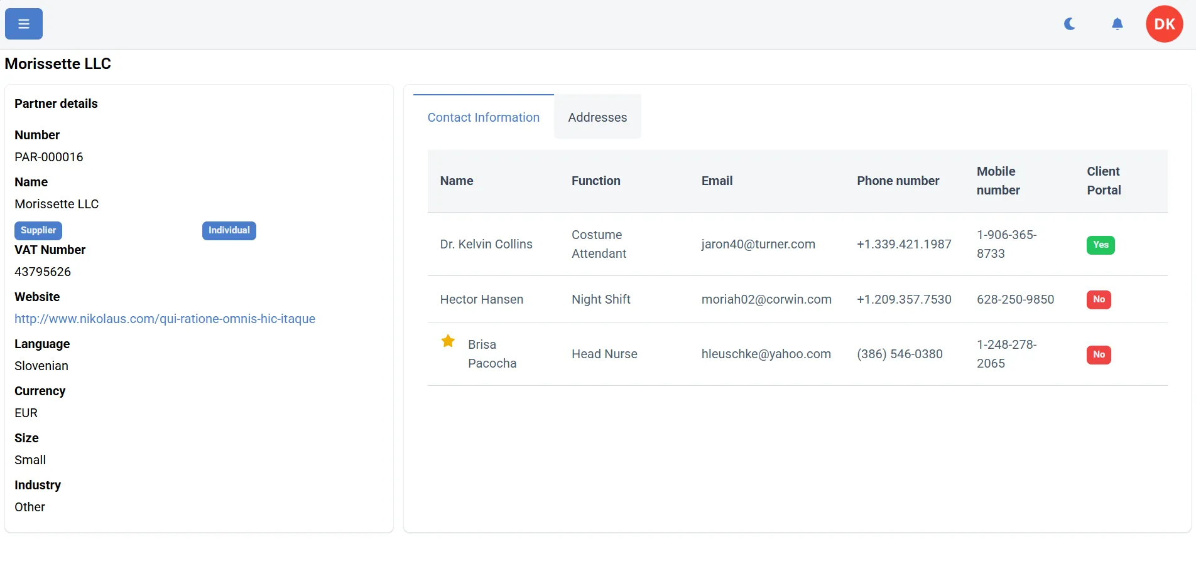Open the hamburger menu button
1196x574 pixels.
[24, 24]
